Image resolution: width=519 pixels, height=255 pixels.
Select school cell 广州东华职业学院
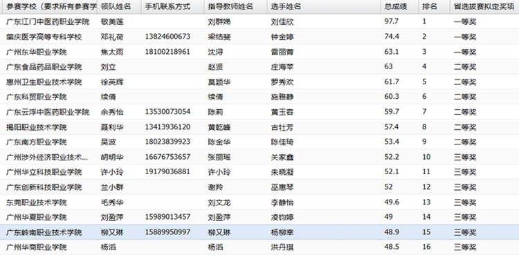(37, 53)
